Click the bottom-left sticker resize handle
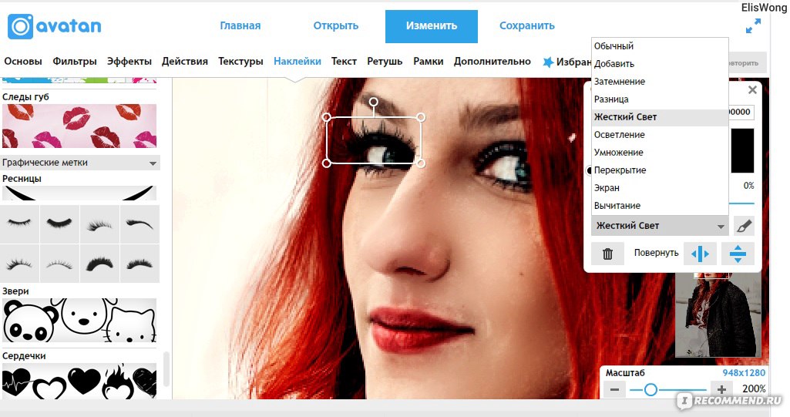 tap(327, 163)
